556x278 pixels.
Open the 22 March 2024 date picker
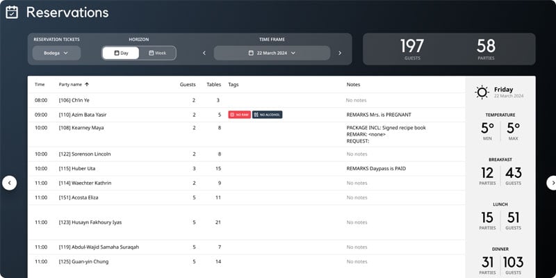click(272, 54)
